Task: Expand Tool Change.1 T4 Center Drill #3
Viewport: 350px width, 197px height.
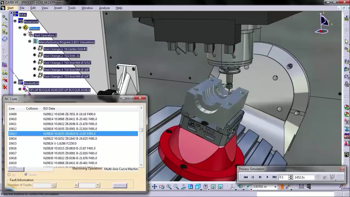Action: tap(35, 48)
